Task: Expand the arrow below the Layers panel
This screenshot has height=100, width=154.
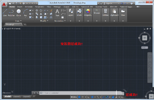Action: (x=70, y=21)
